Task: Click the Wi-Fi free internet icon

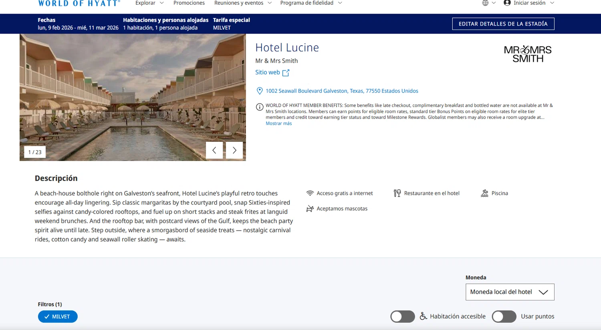Action: (x=310, y=193)
